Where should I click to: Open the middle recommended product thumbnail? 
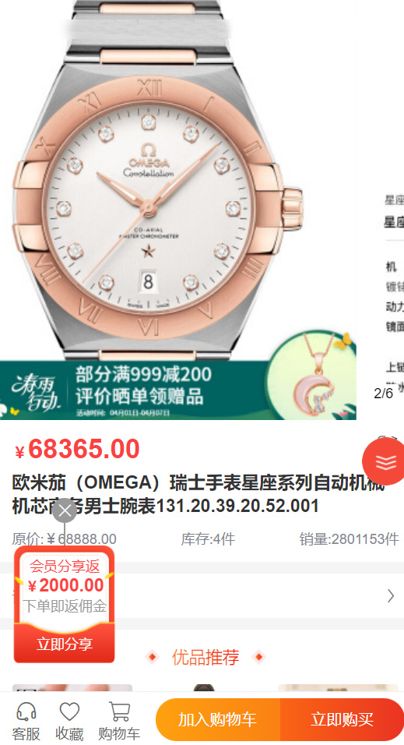pos(204,687)
